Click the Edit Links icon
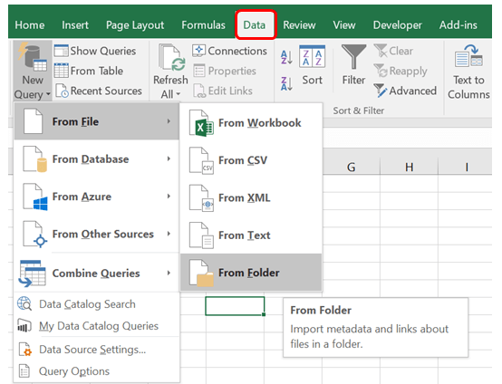502x384 pixels. (x=198, y=91)
